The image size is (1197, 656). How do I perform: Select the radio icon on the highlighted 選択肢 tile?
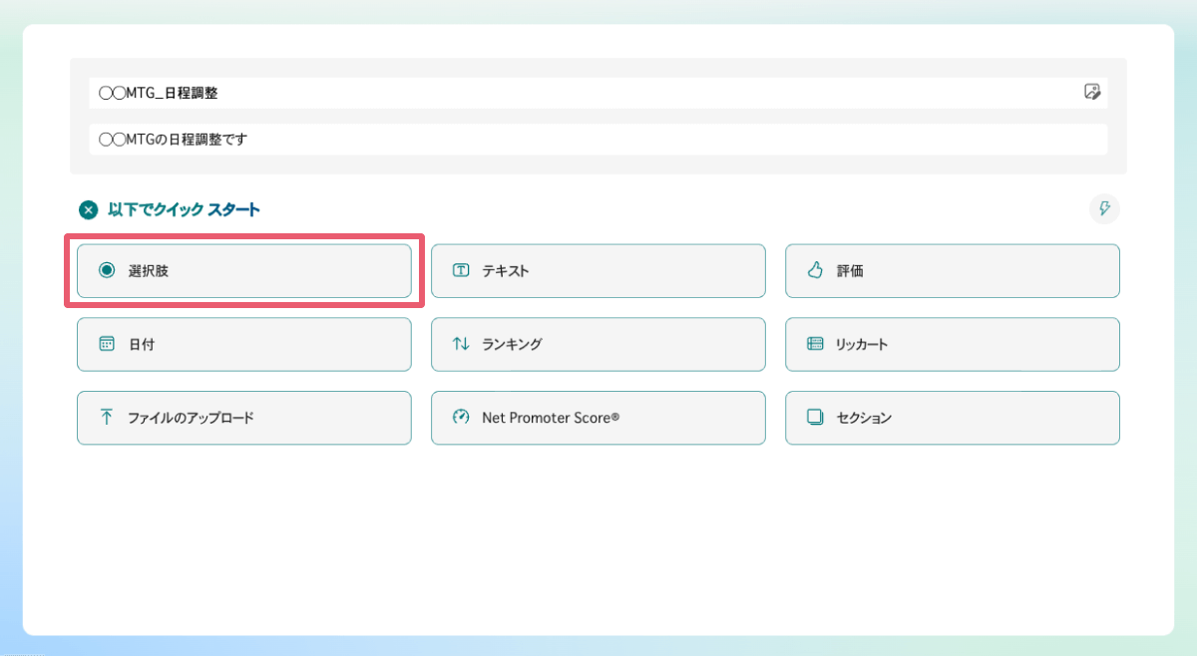107,270
